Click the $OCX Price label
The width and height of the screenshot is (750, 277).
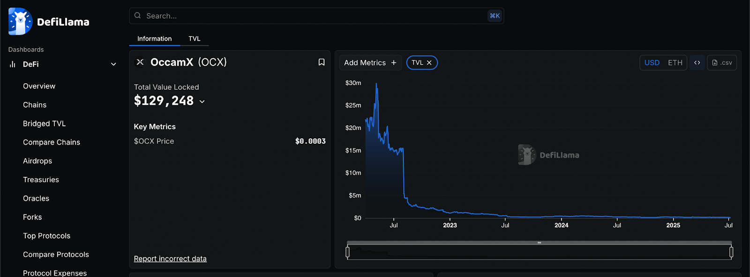pyautogui.click(x=154, y=141)
